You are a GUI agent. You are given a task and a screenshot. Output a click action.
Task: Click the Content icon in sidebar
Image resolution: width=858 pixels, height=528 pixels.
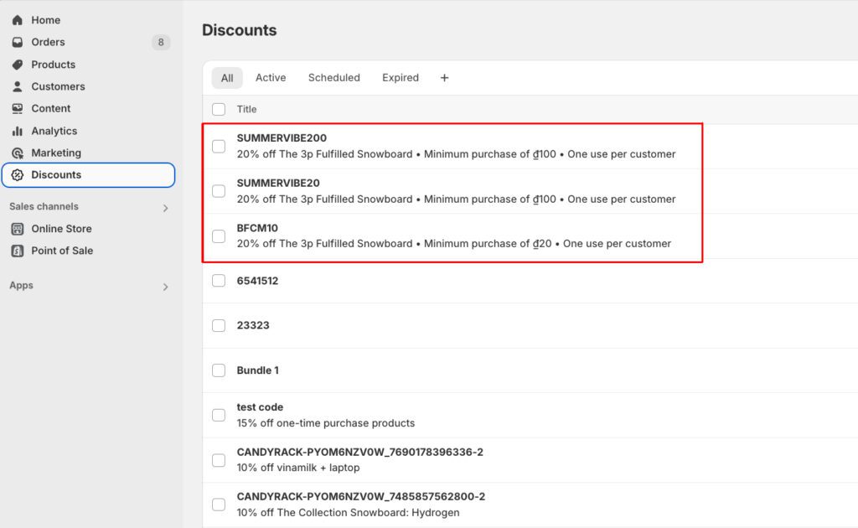click(x=17, y=108)
